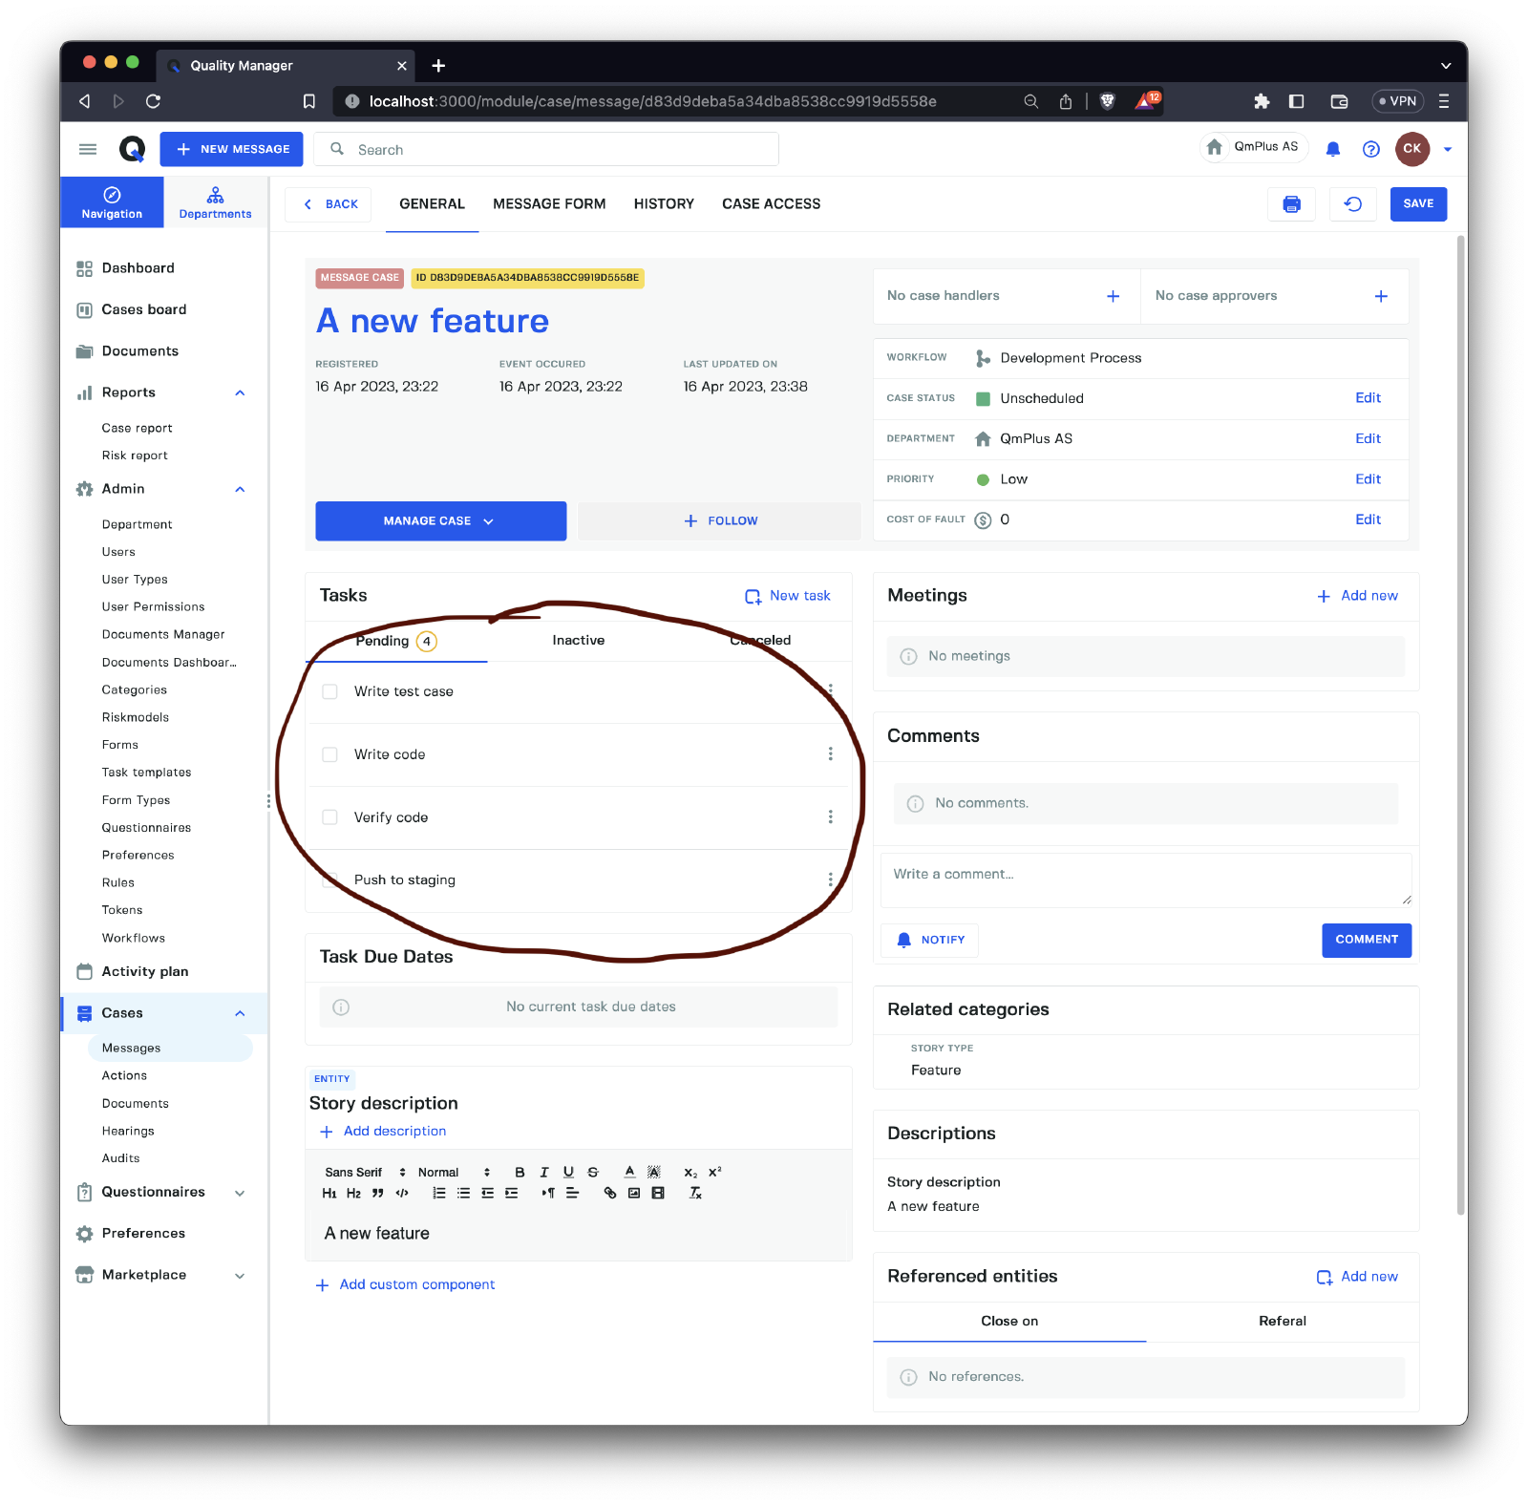Check the Write test case task checkbox
This screenshot has height=1505, width=1528.
pyautogui.click(x=330, y=691)
